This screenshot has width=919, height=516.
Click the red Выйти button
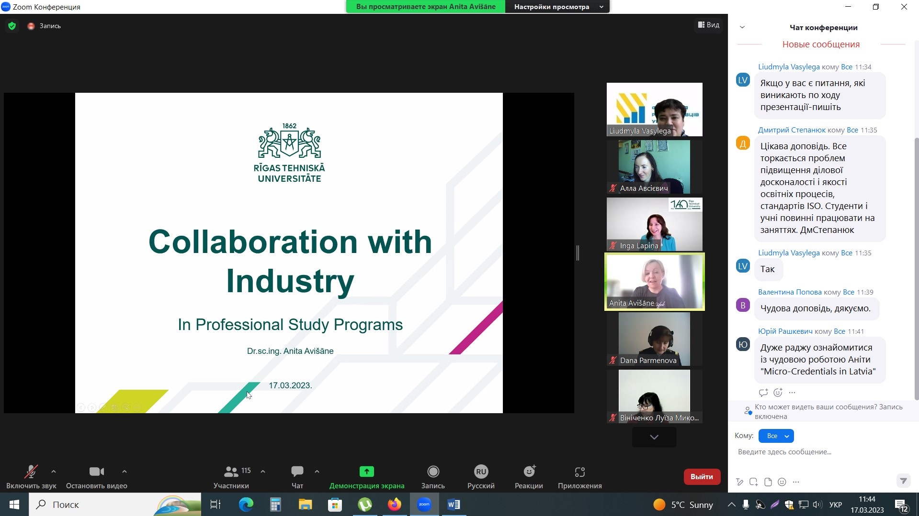pyautogui.click(x=702, y=476)
